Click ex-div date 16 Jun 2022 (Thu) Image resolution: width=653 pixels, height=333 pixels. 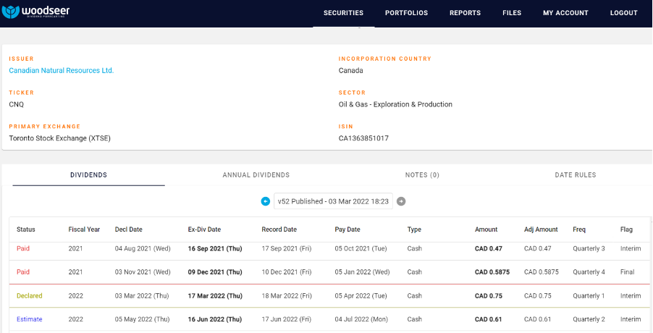point(215,319)
